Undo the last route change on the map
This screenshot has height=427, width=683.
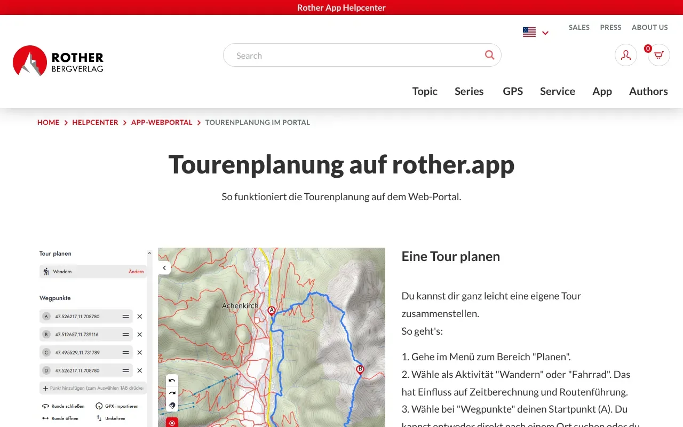tap(171, 380)
